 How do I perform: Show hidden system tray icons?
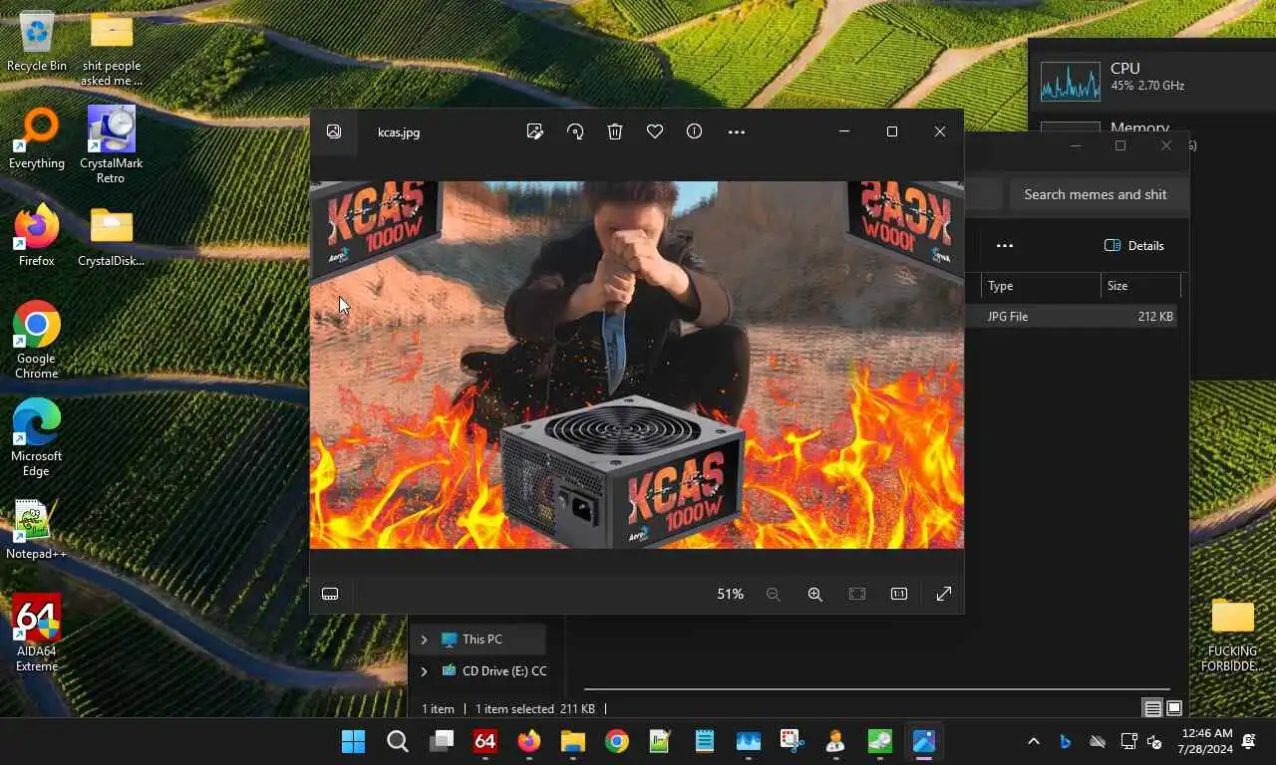point(1034,741)
